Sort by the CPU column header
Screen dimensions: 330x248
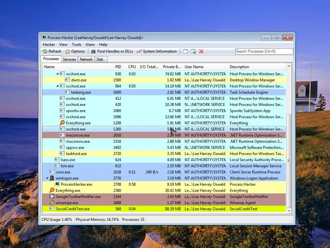click(130, 67)
